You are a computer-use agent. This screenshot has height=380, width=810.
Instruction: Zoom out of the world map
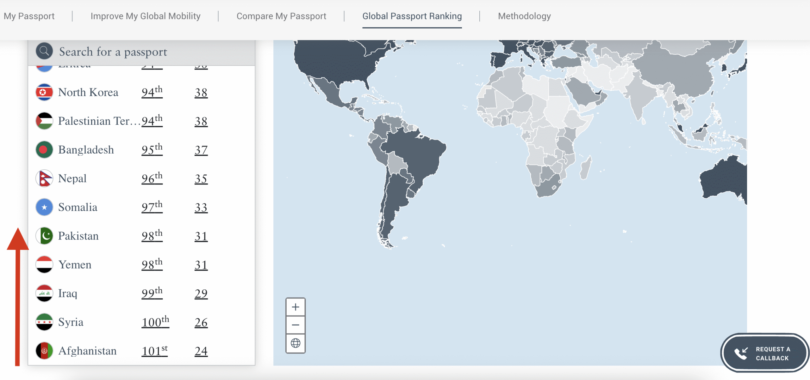tap(295, 325)
